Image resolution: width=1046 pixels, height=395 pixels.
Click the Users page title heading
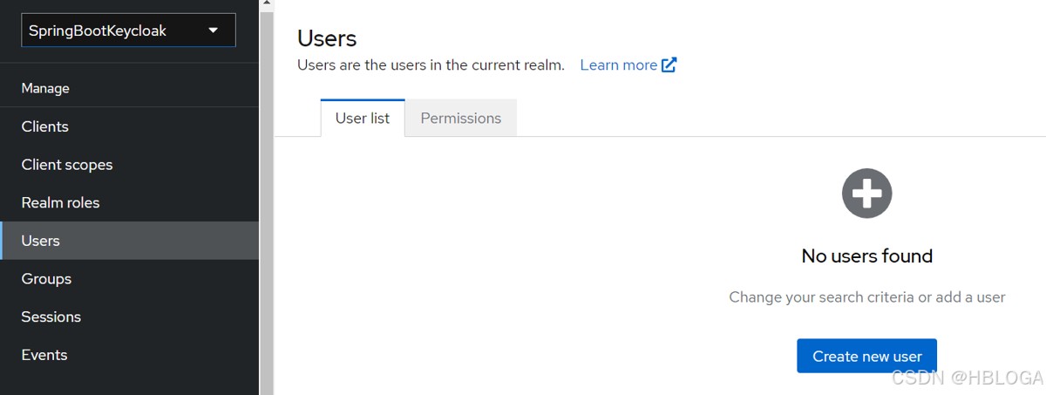pos(327,38)
